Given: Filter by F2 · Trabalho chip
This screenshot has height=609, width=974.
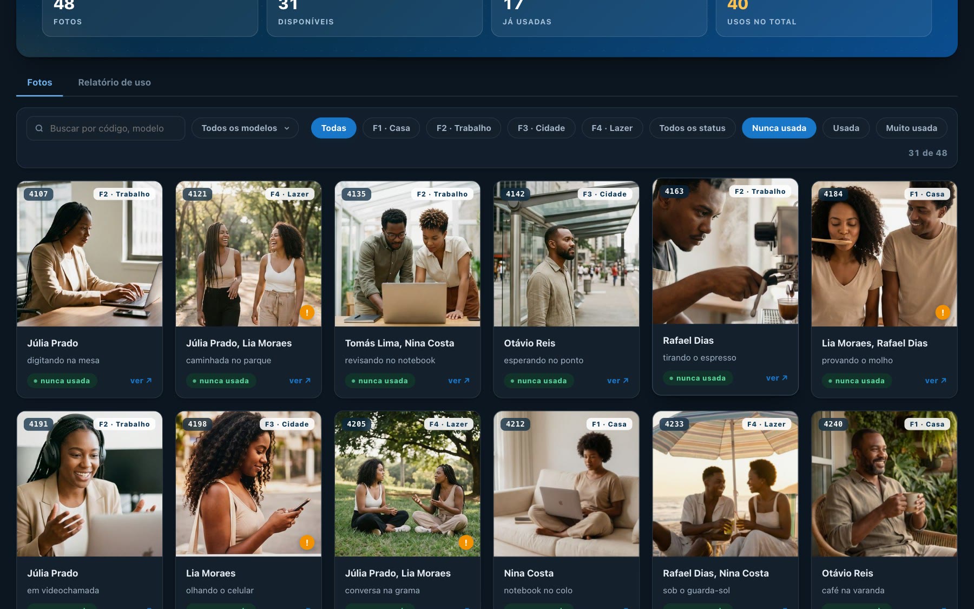Looking at the screenshot, I should pyautogui.click(x=464, y=128).
